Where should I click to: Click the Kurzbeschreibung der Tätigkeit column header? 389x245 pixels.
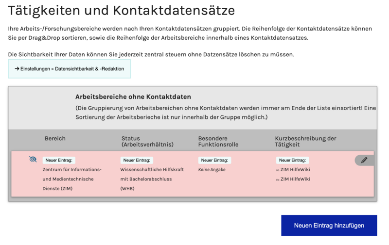click(x=305, y=141)
